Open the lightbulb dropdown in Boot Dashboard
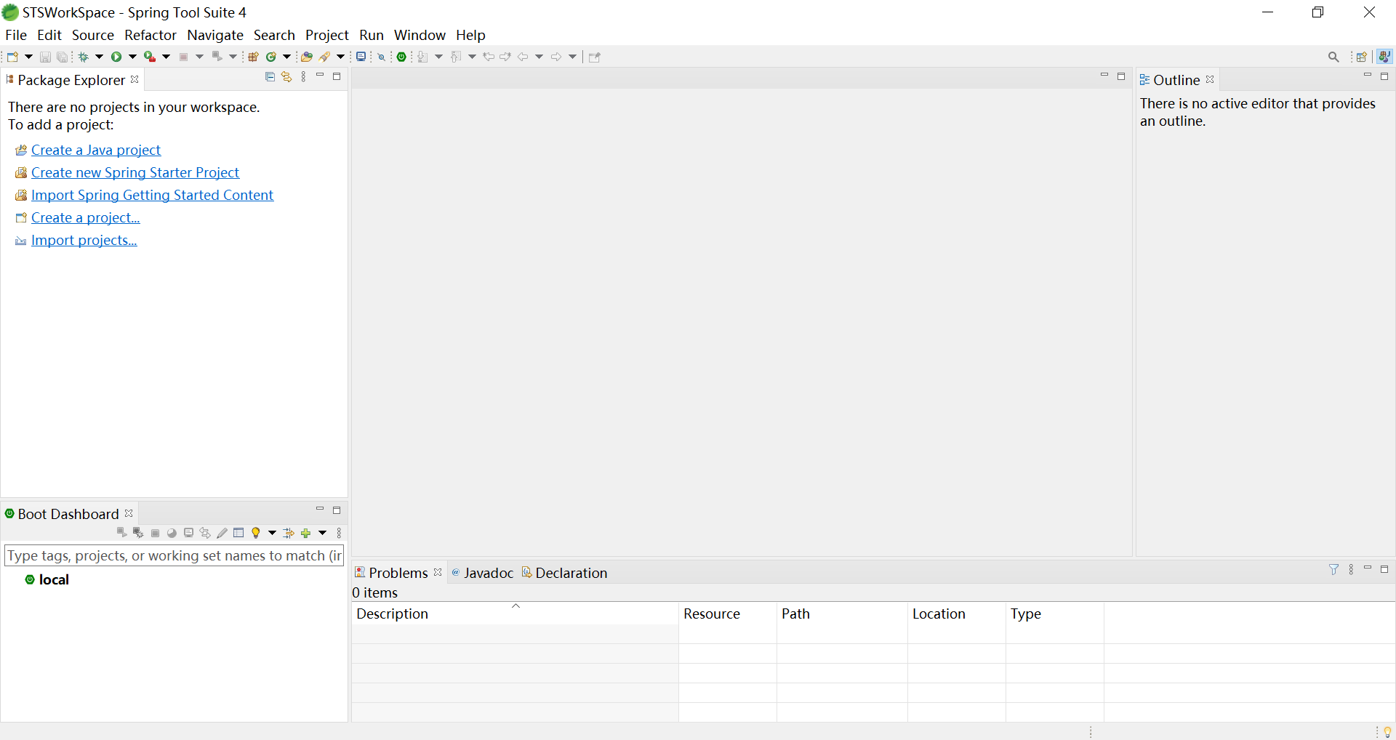The height and width of the screenshot is (740, 1396). click(x=272, y=533)
